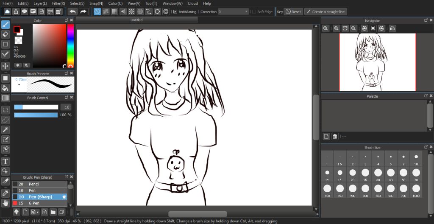Open Pen (Sharp) brush settings gear
Screen dimensions: 434x224
tap(64, 197)
